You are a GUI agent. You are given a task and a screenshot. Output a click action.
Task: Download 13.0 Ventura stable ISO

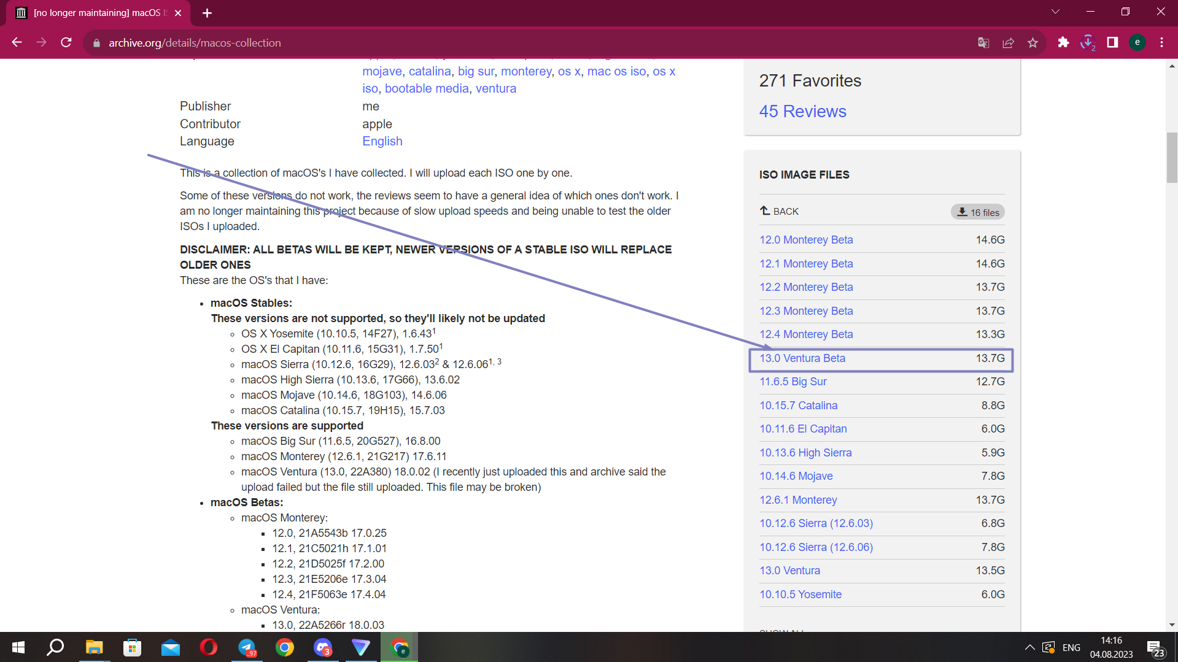point(789,571)
